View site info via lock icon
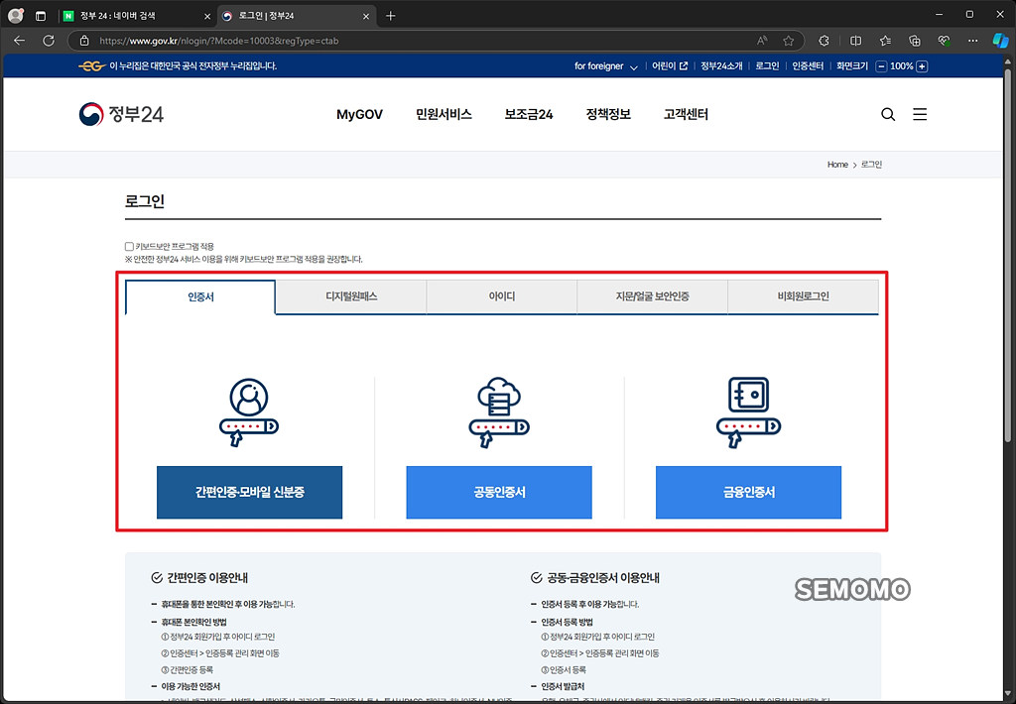 pos(84,40)
